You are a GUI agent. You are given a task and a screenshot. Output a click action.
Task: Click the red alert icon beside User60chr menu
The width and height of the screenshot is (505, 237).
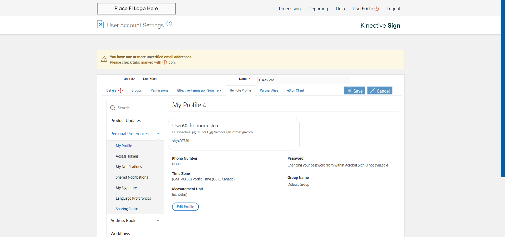(x=377, y=9)
